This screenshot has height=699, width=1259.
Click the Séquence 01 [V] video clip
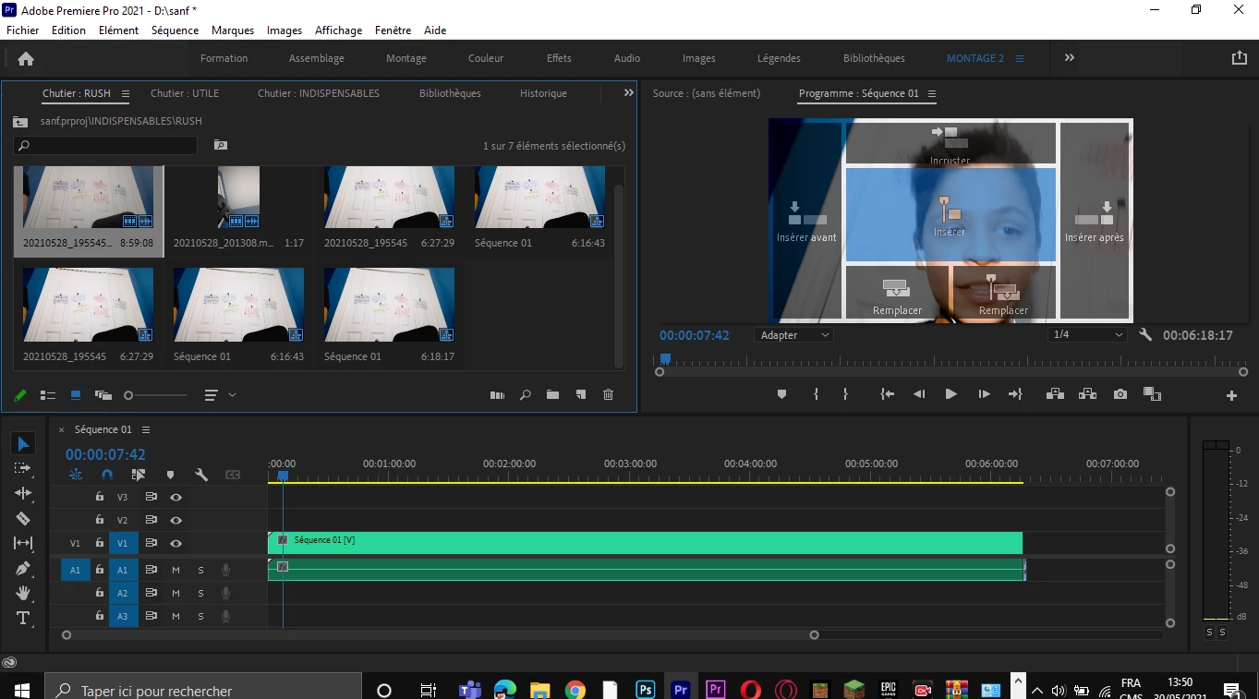point(645,543)
